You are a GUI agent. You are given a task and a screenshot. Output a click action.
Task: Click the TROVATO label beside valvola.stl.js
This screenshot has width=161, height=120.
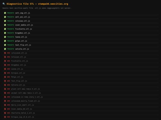point(10,49)
